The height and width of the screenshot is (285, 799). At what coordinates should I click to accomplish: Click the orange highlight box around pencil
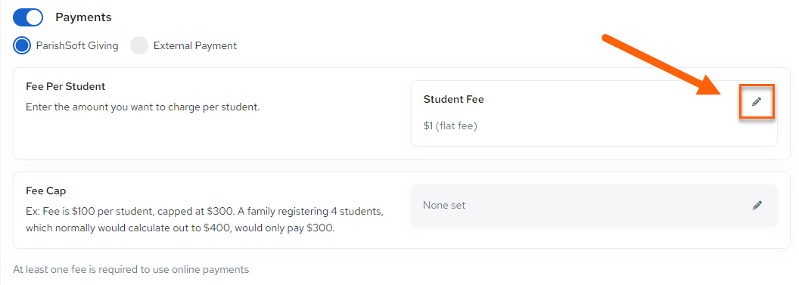pyautogui.click(x=757, y=102)
